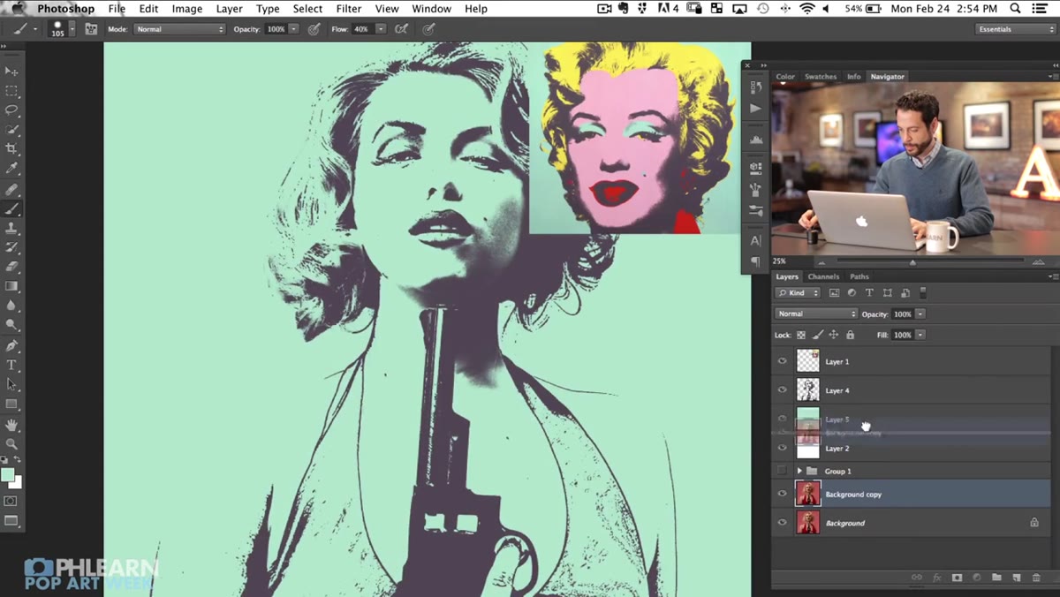Open the Essentials workspace dropdown
The width and height of the screenshot is (1060, 597).
tap(1016, 29)
